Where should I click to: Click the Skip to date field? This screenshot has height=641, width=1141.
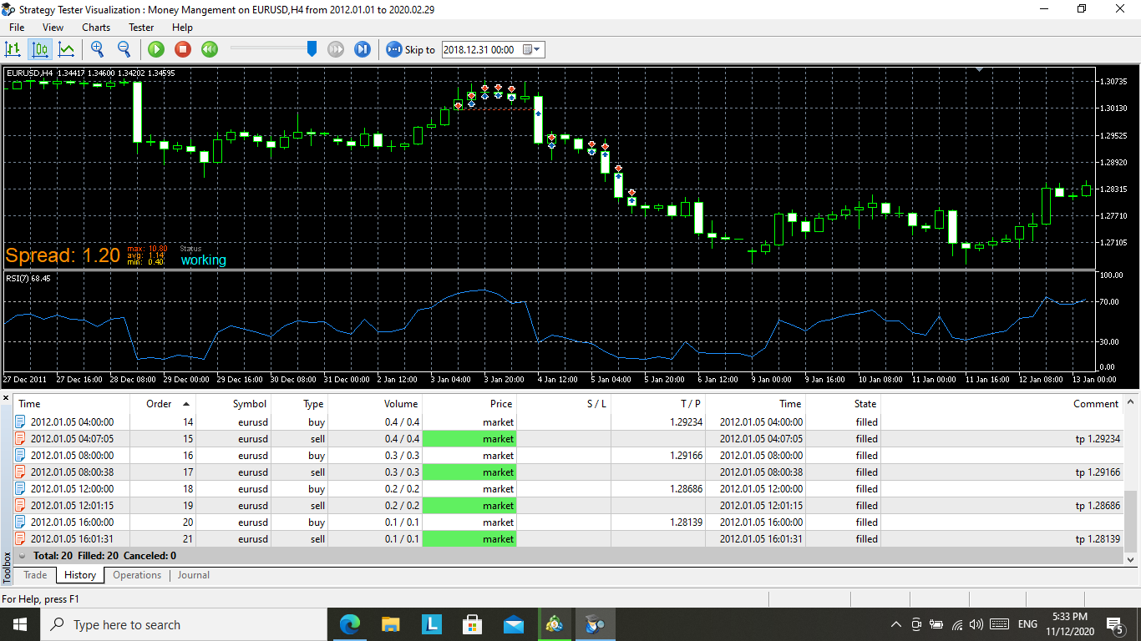[479, 49]
